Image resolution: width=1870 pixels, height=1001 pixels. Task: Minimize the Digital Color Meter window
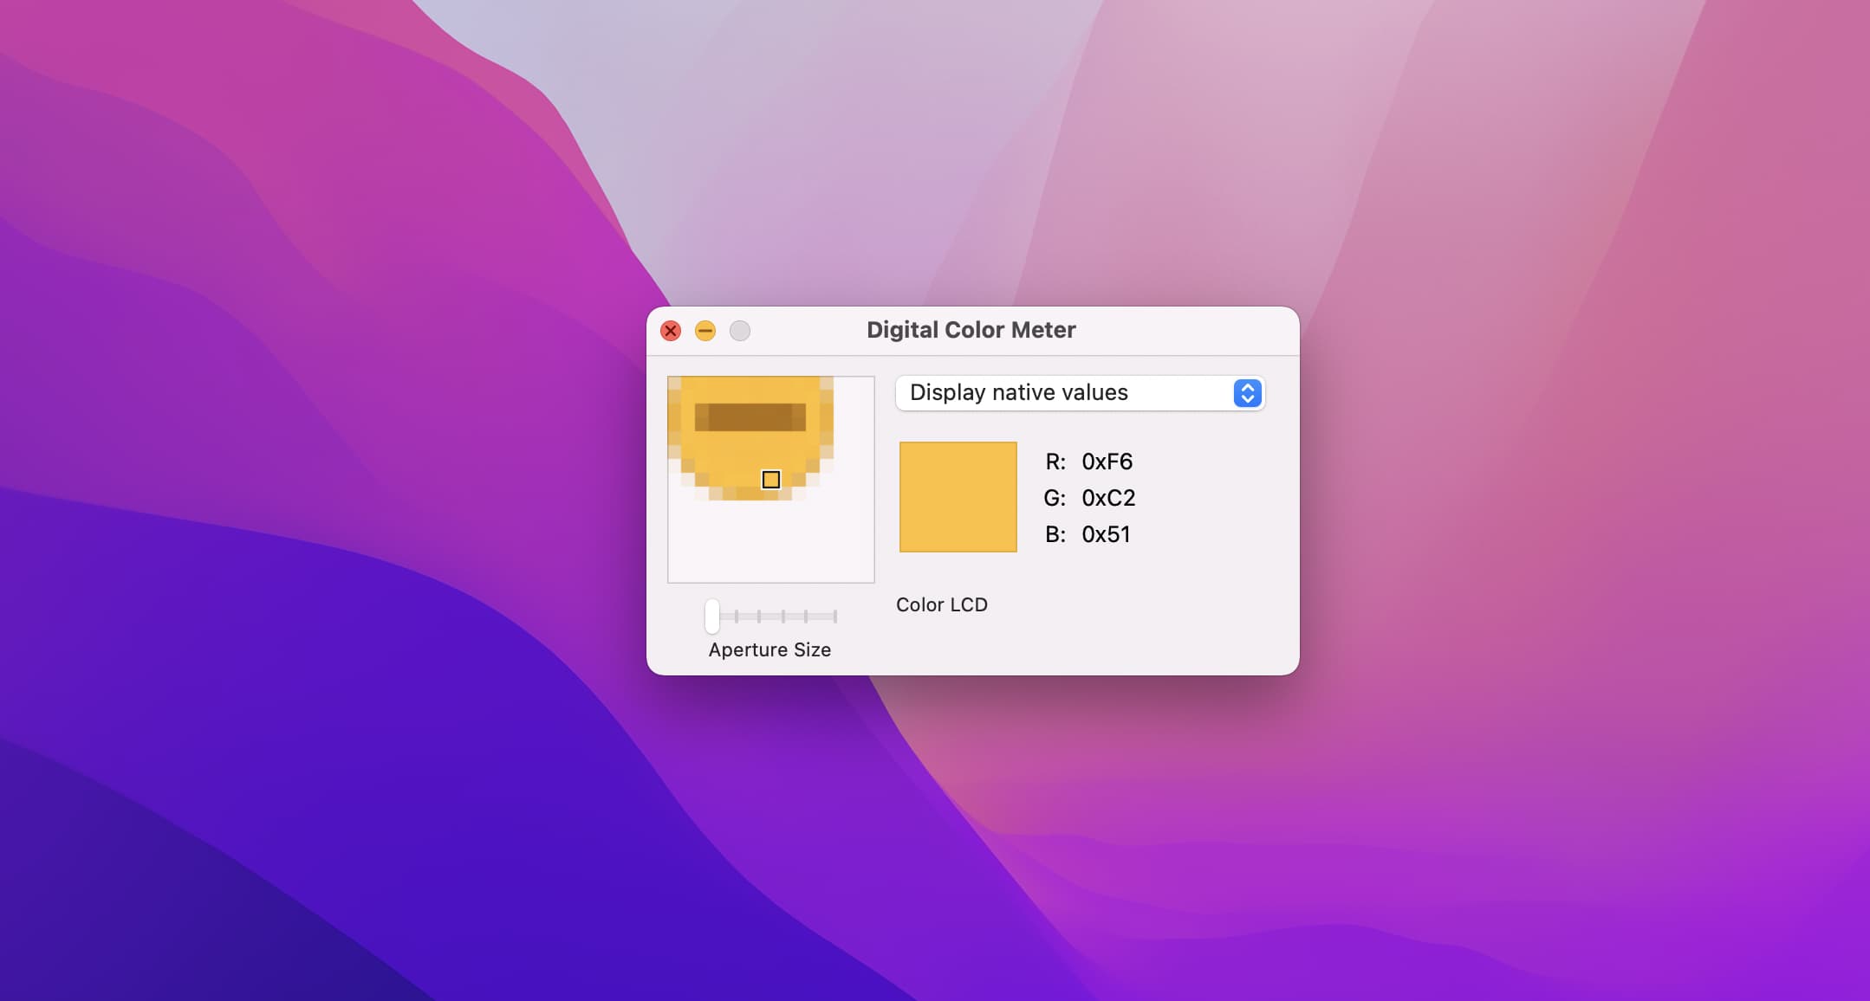(x=705, y=331)
